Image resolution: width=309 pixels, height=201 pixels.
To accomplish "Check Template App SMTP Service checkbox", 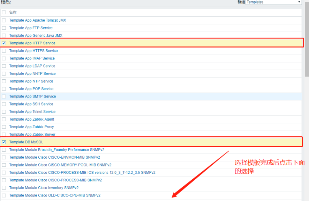I will [x=4, y=96].
